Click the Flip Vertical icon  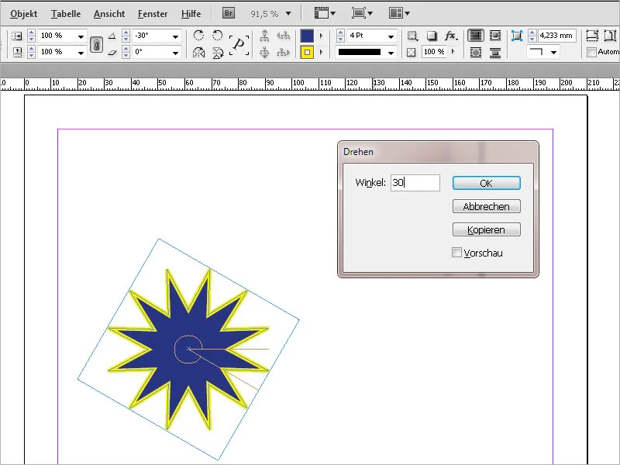(x=216, y=53)
